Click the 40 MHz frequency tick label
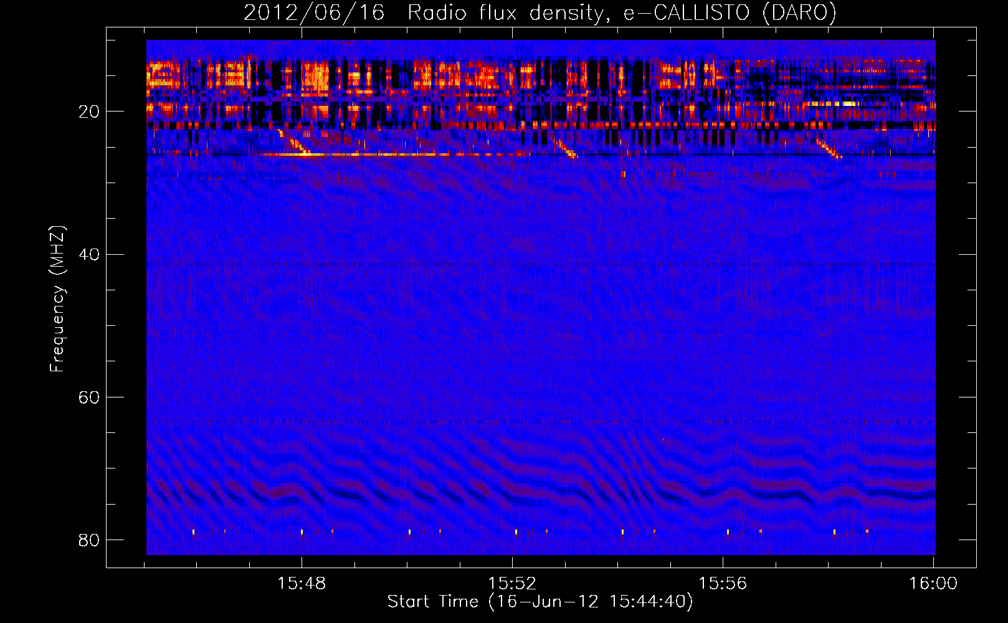Screen dimensions: 1008x623 coord(89,254)
